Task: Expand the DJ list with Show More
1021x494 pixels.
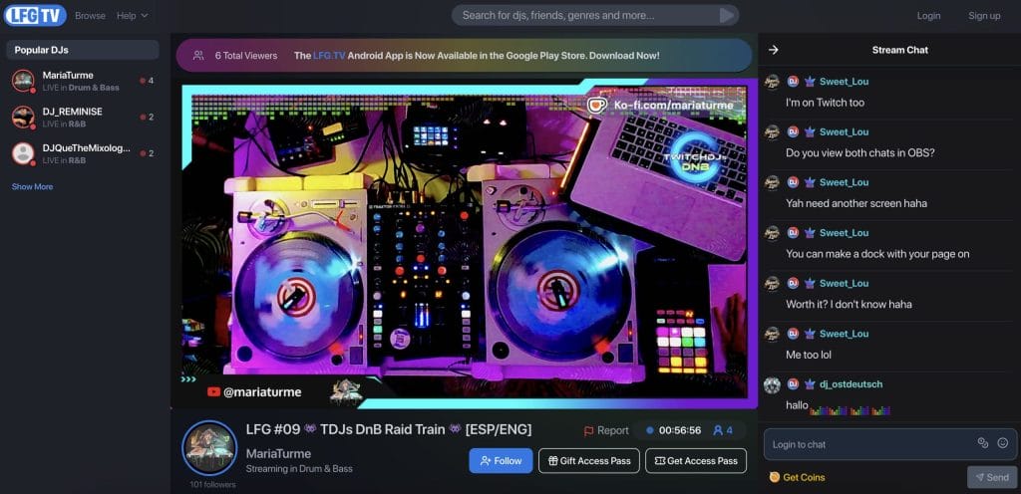Action: coord(32,186)
